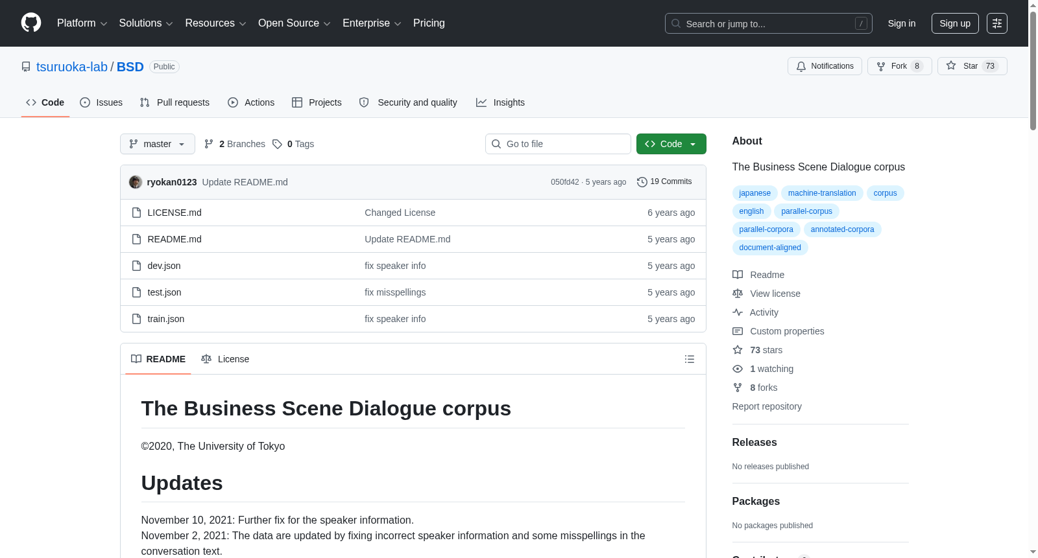Click the LICENSE.md file icon
The height and width of the screenshot is (558, 1038).
point(136,213)
